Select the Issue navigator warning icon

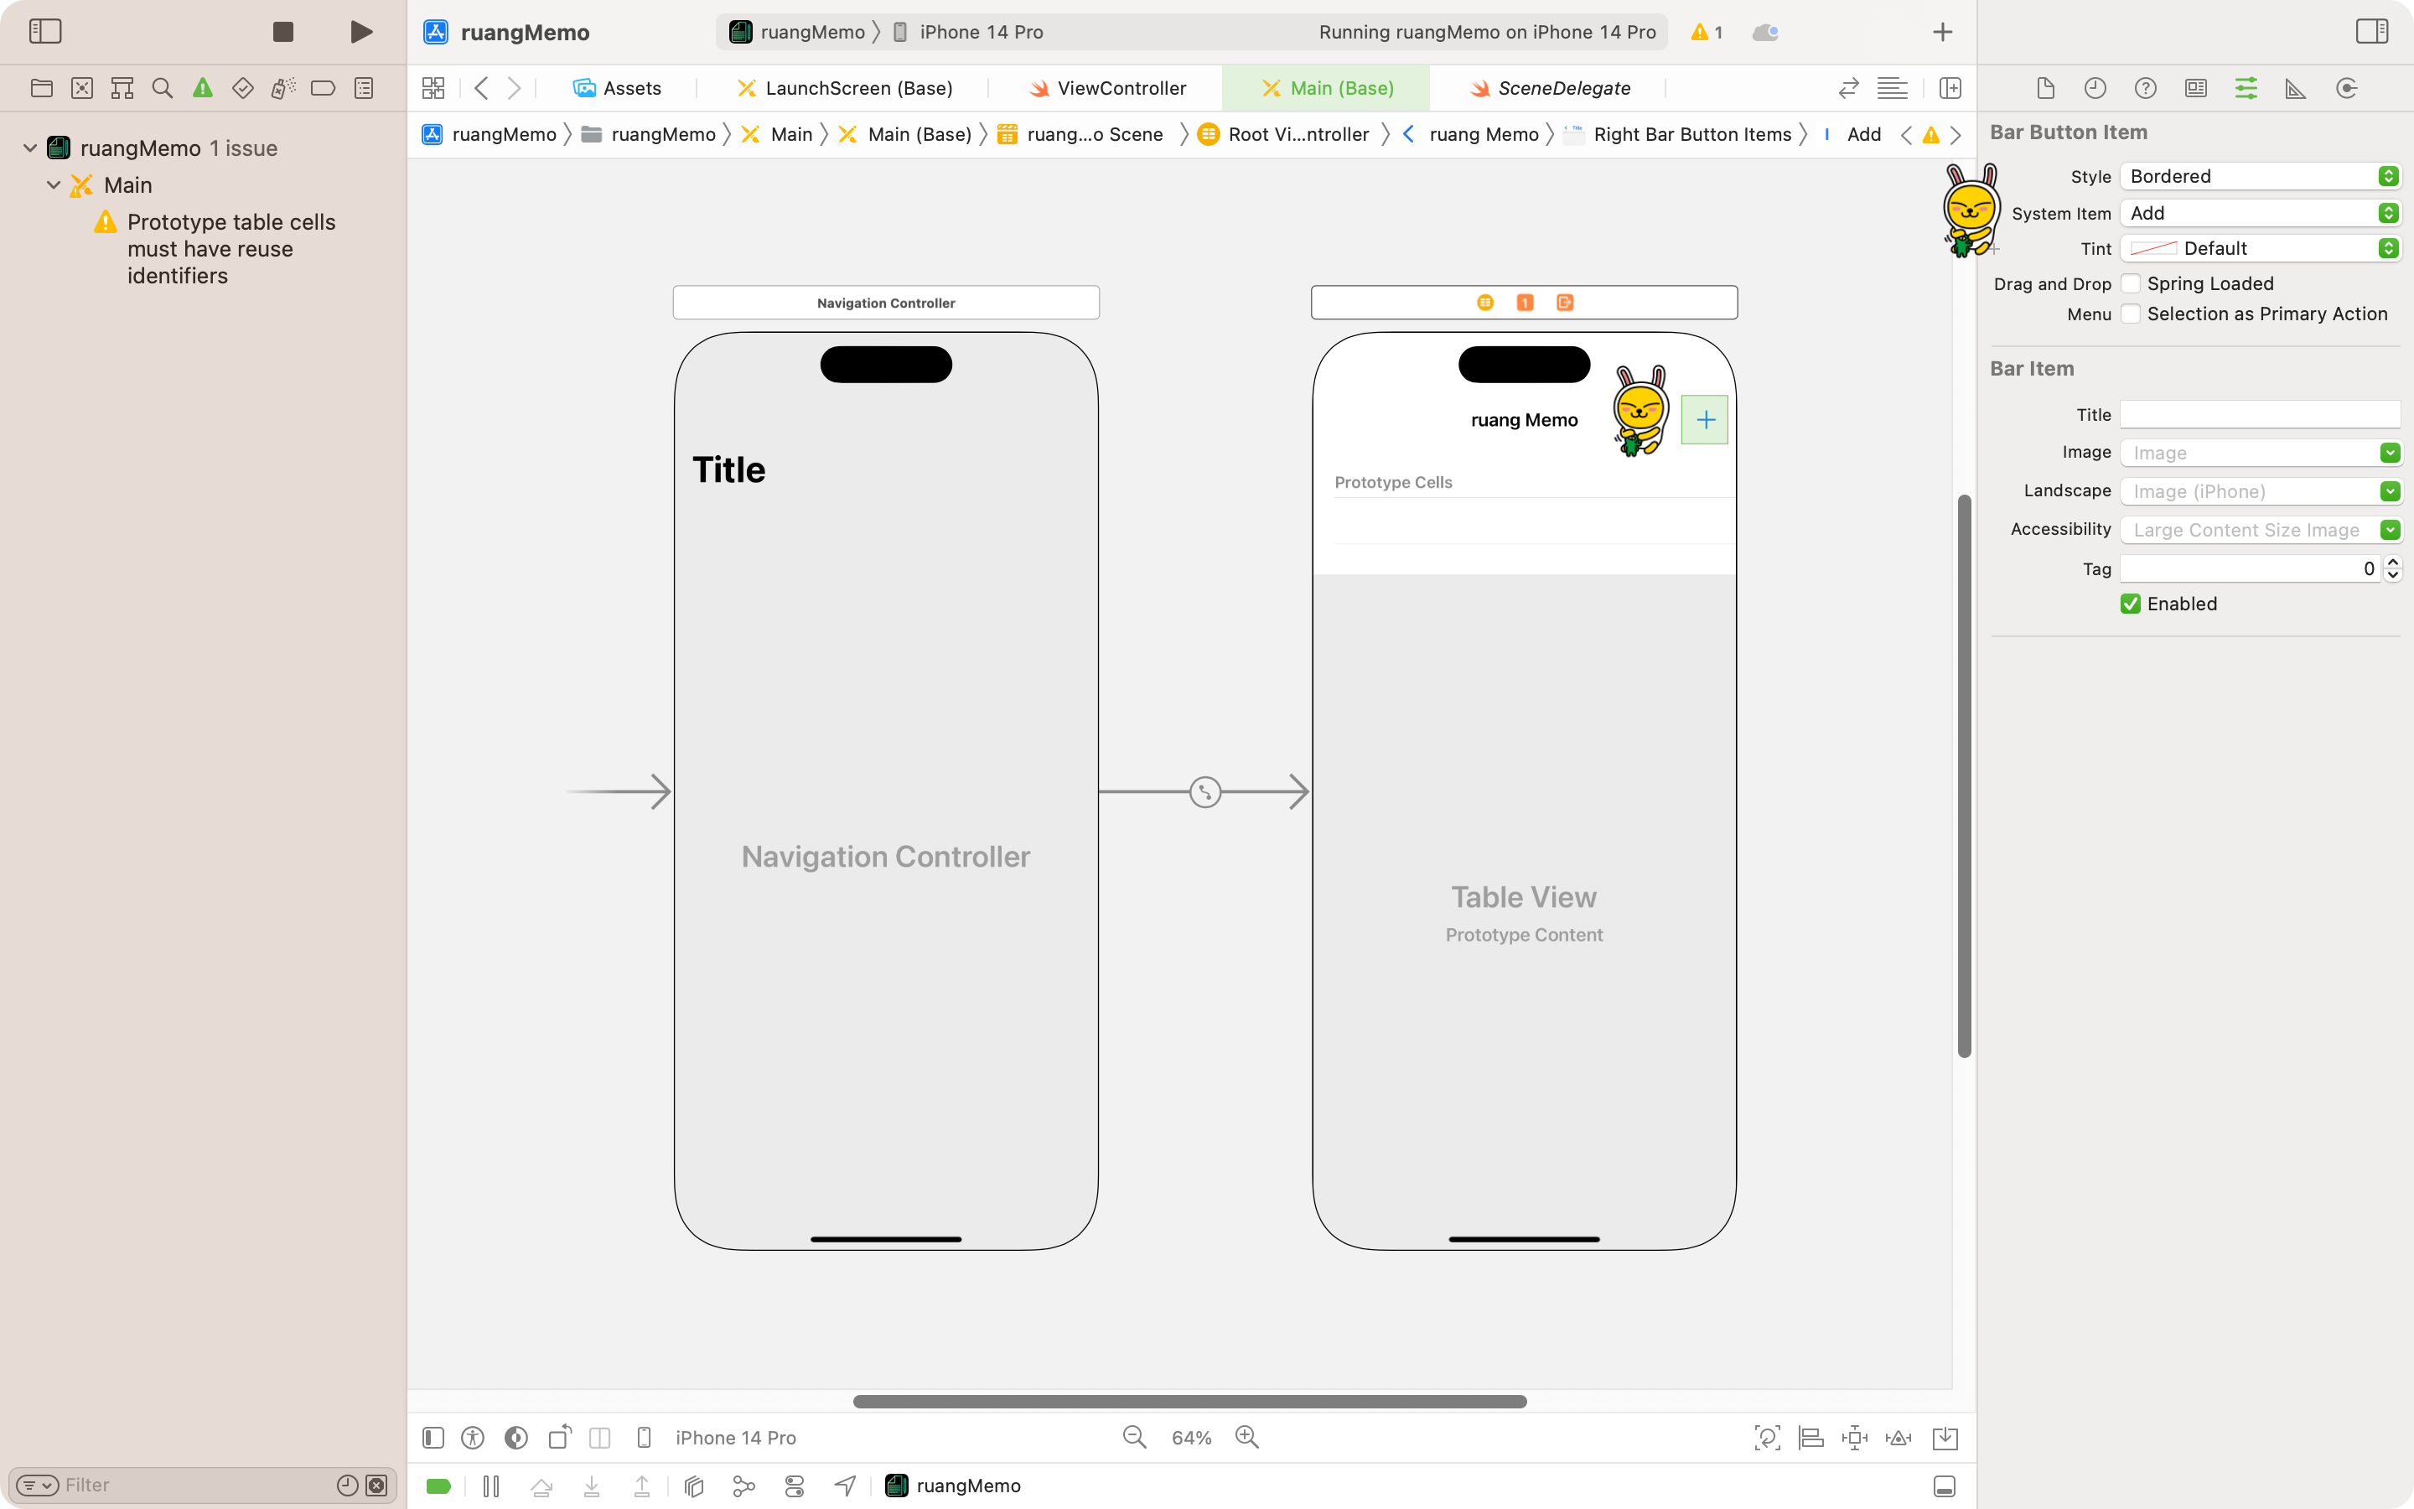203,88
